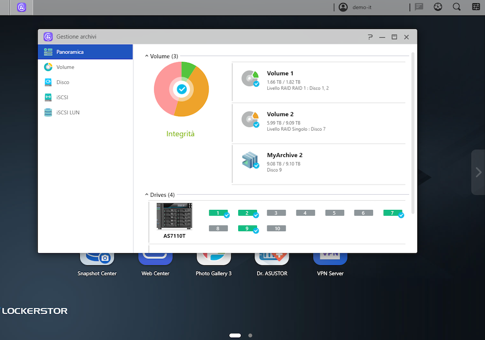
Task: Open the notifications chat icon
Action: [x=419, y=7]
